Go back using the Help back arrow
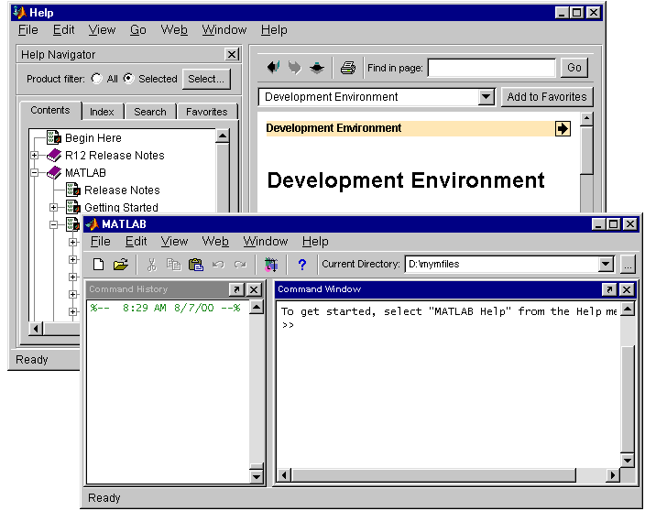 [273, 68]
